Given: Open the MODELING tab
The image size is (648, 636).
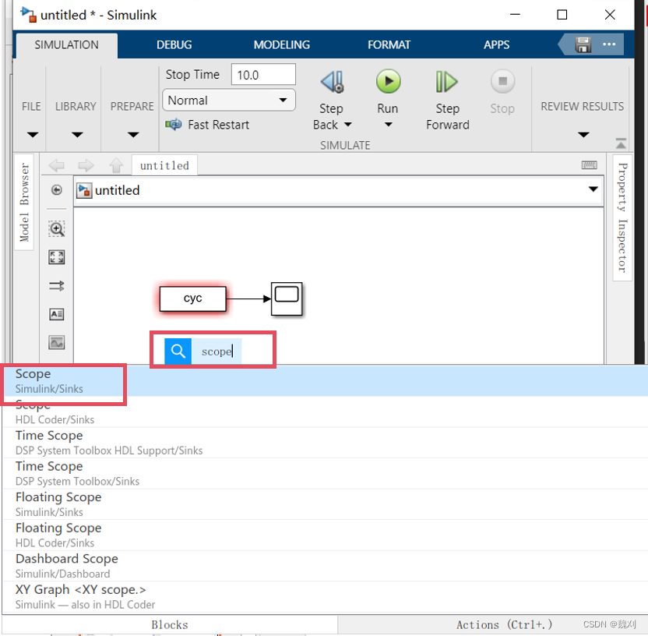Looking at the screenshot, I should pos(281,44).
